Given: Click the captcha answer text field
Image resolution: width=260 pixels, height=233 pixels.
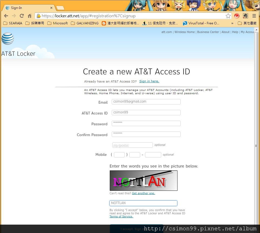Looking at the screenshot, I should [x=143, y=203].
